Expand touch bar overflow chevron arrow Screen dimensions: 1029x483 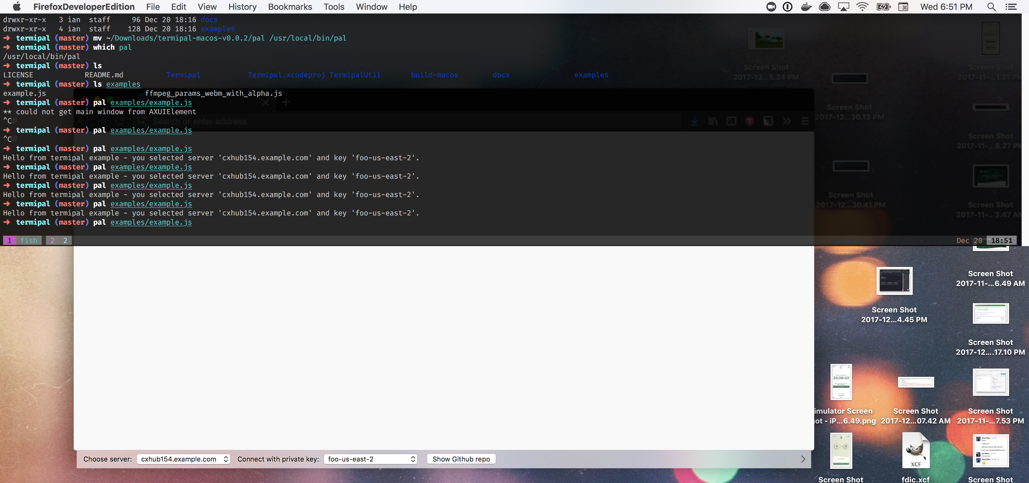click(803, 459)
